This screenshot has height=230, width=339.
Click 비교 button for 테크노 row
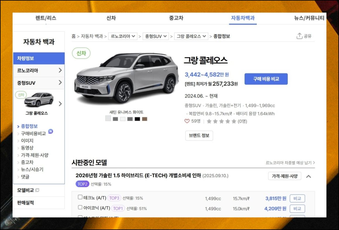[297, 198]
